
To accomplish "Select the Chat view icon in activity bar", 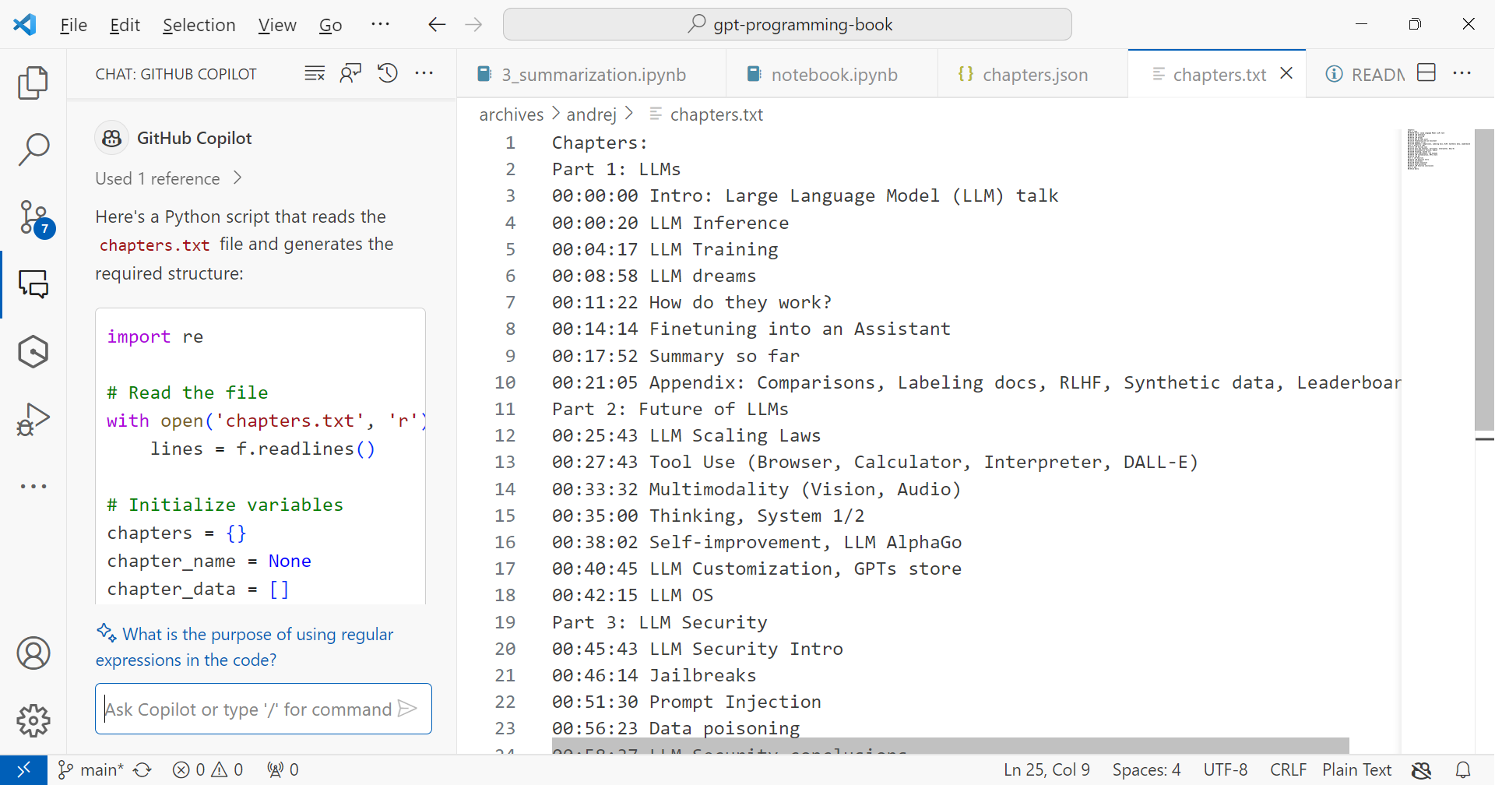I will click(x=33, y=284).
